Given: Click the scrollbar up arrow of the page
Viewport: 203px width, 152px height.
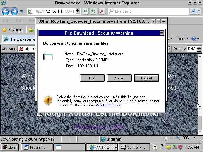Looking at the screenshot, I should pos(200,56).
